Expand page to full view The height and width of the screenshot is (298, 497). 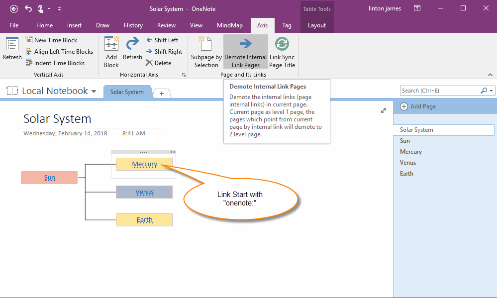coord(384,110)
